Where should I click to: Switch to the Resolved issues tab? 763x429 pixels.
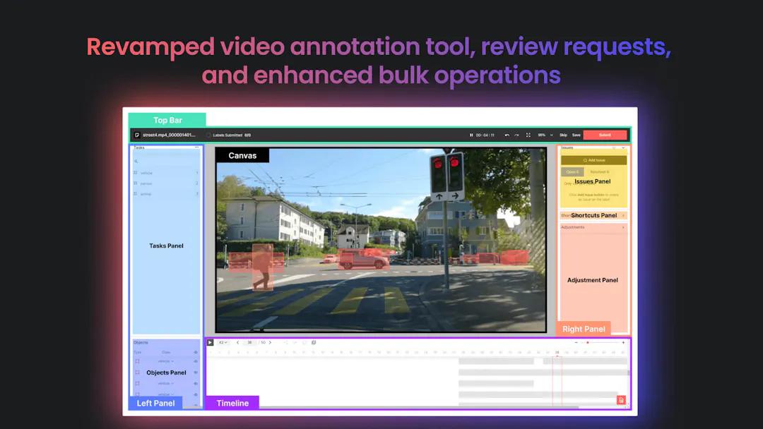(600, 171)
